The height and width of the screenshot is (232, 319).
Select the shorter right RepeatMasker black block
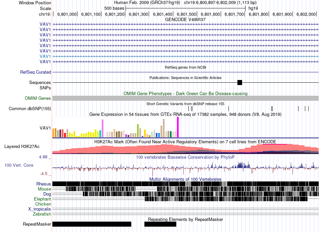point(160,224)
